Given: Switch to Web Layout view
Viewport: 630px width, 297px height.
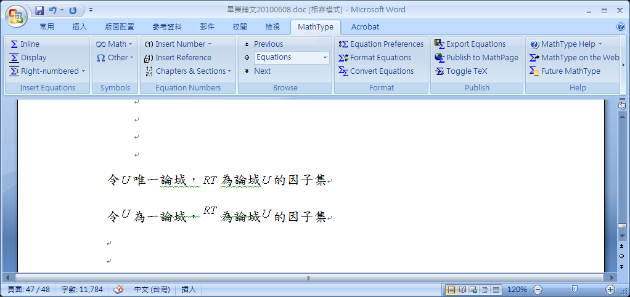Looking at the screenshot, I should click(x=473, y=290).
